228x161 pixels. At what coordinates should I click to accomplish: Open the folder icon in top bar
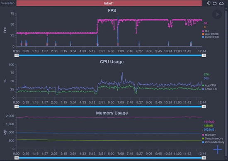pos(215,3)
